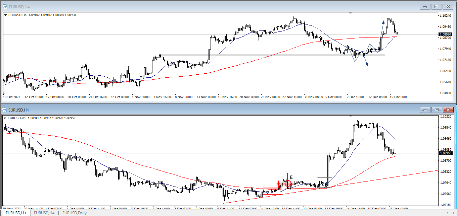The width and height of the screenshot is (457, 216).
Task: Open the EURUSD,Daily chart tab
Action: pyautogui.click(x=74, y=213)
